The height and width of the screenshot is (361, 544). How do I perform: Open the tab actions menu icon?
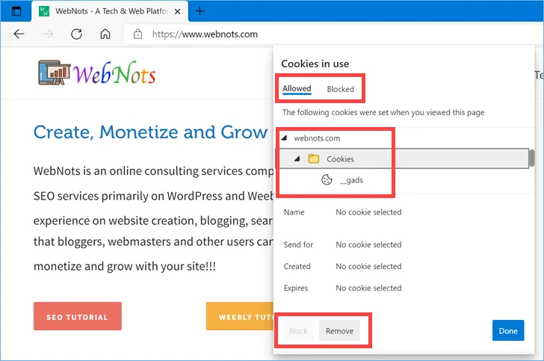click(16, 11)
